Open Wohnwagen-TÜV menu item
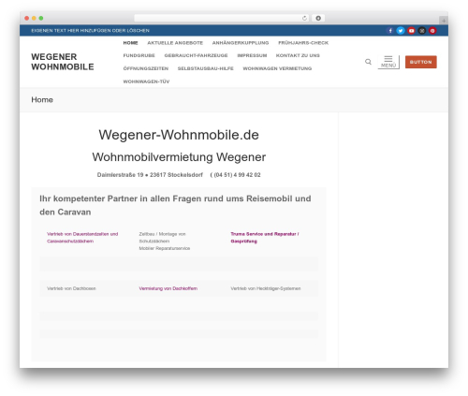This screenshot has height=396, width=468. 146,81
